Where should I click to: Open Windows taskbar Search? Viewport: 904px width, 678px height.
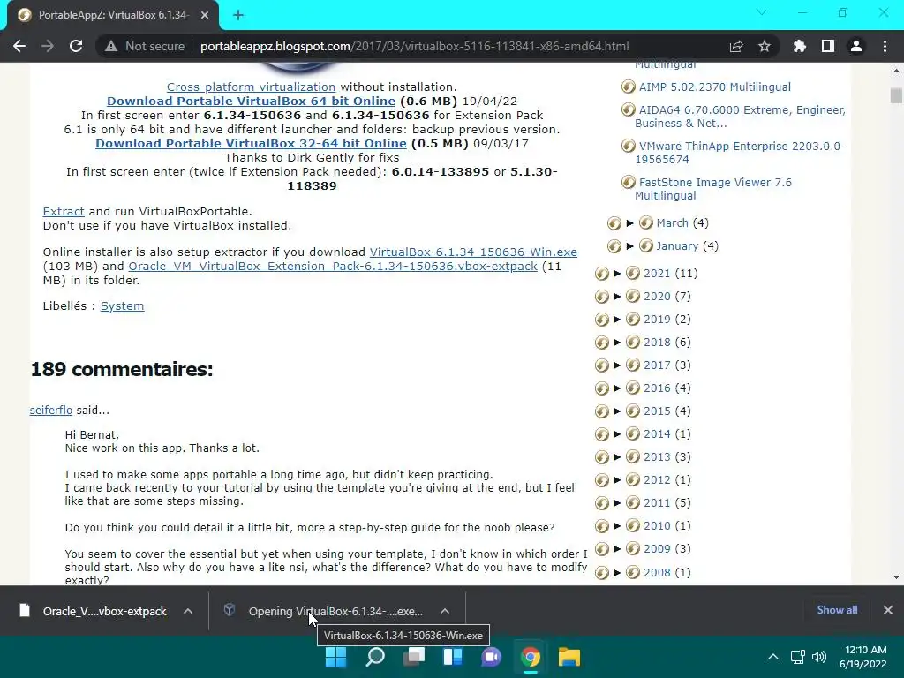coord(374,657)
